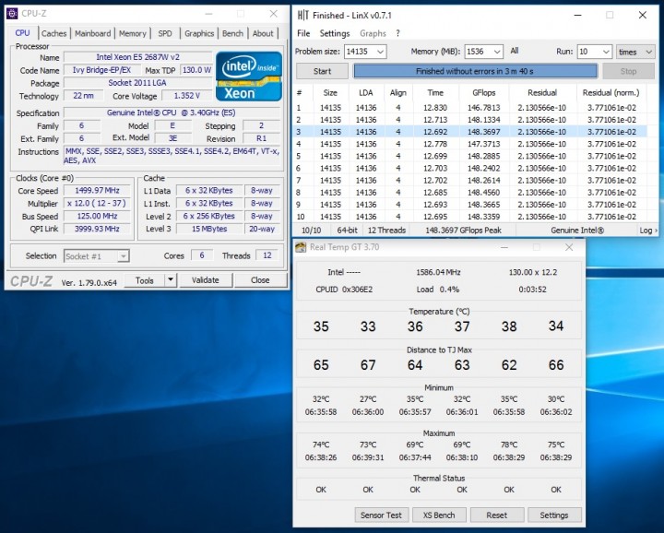Click the minimum temperature 27°C reading
Image resolution: width=664 pixels, height=533 pixels.
click(x=368, y=398)
